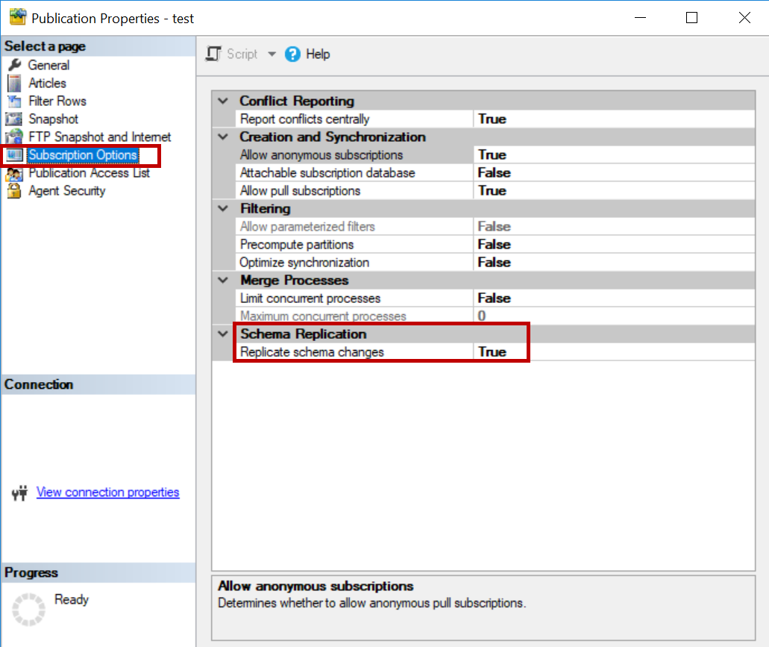Click the Script toolbar button
Image resolution: width=769 pixels, height=647 pixels.
coord(233,54)
